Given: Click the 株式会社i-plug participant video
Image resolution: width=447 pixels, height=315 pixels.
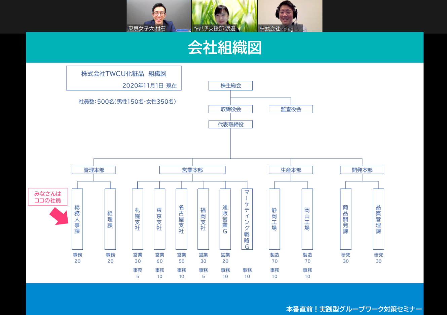Looking at the screenshot, I should tap(290, 16).
